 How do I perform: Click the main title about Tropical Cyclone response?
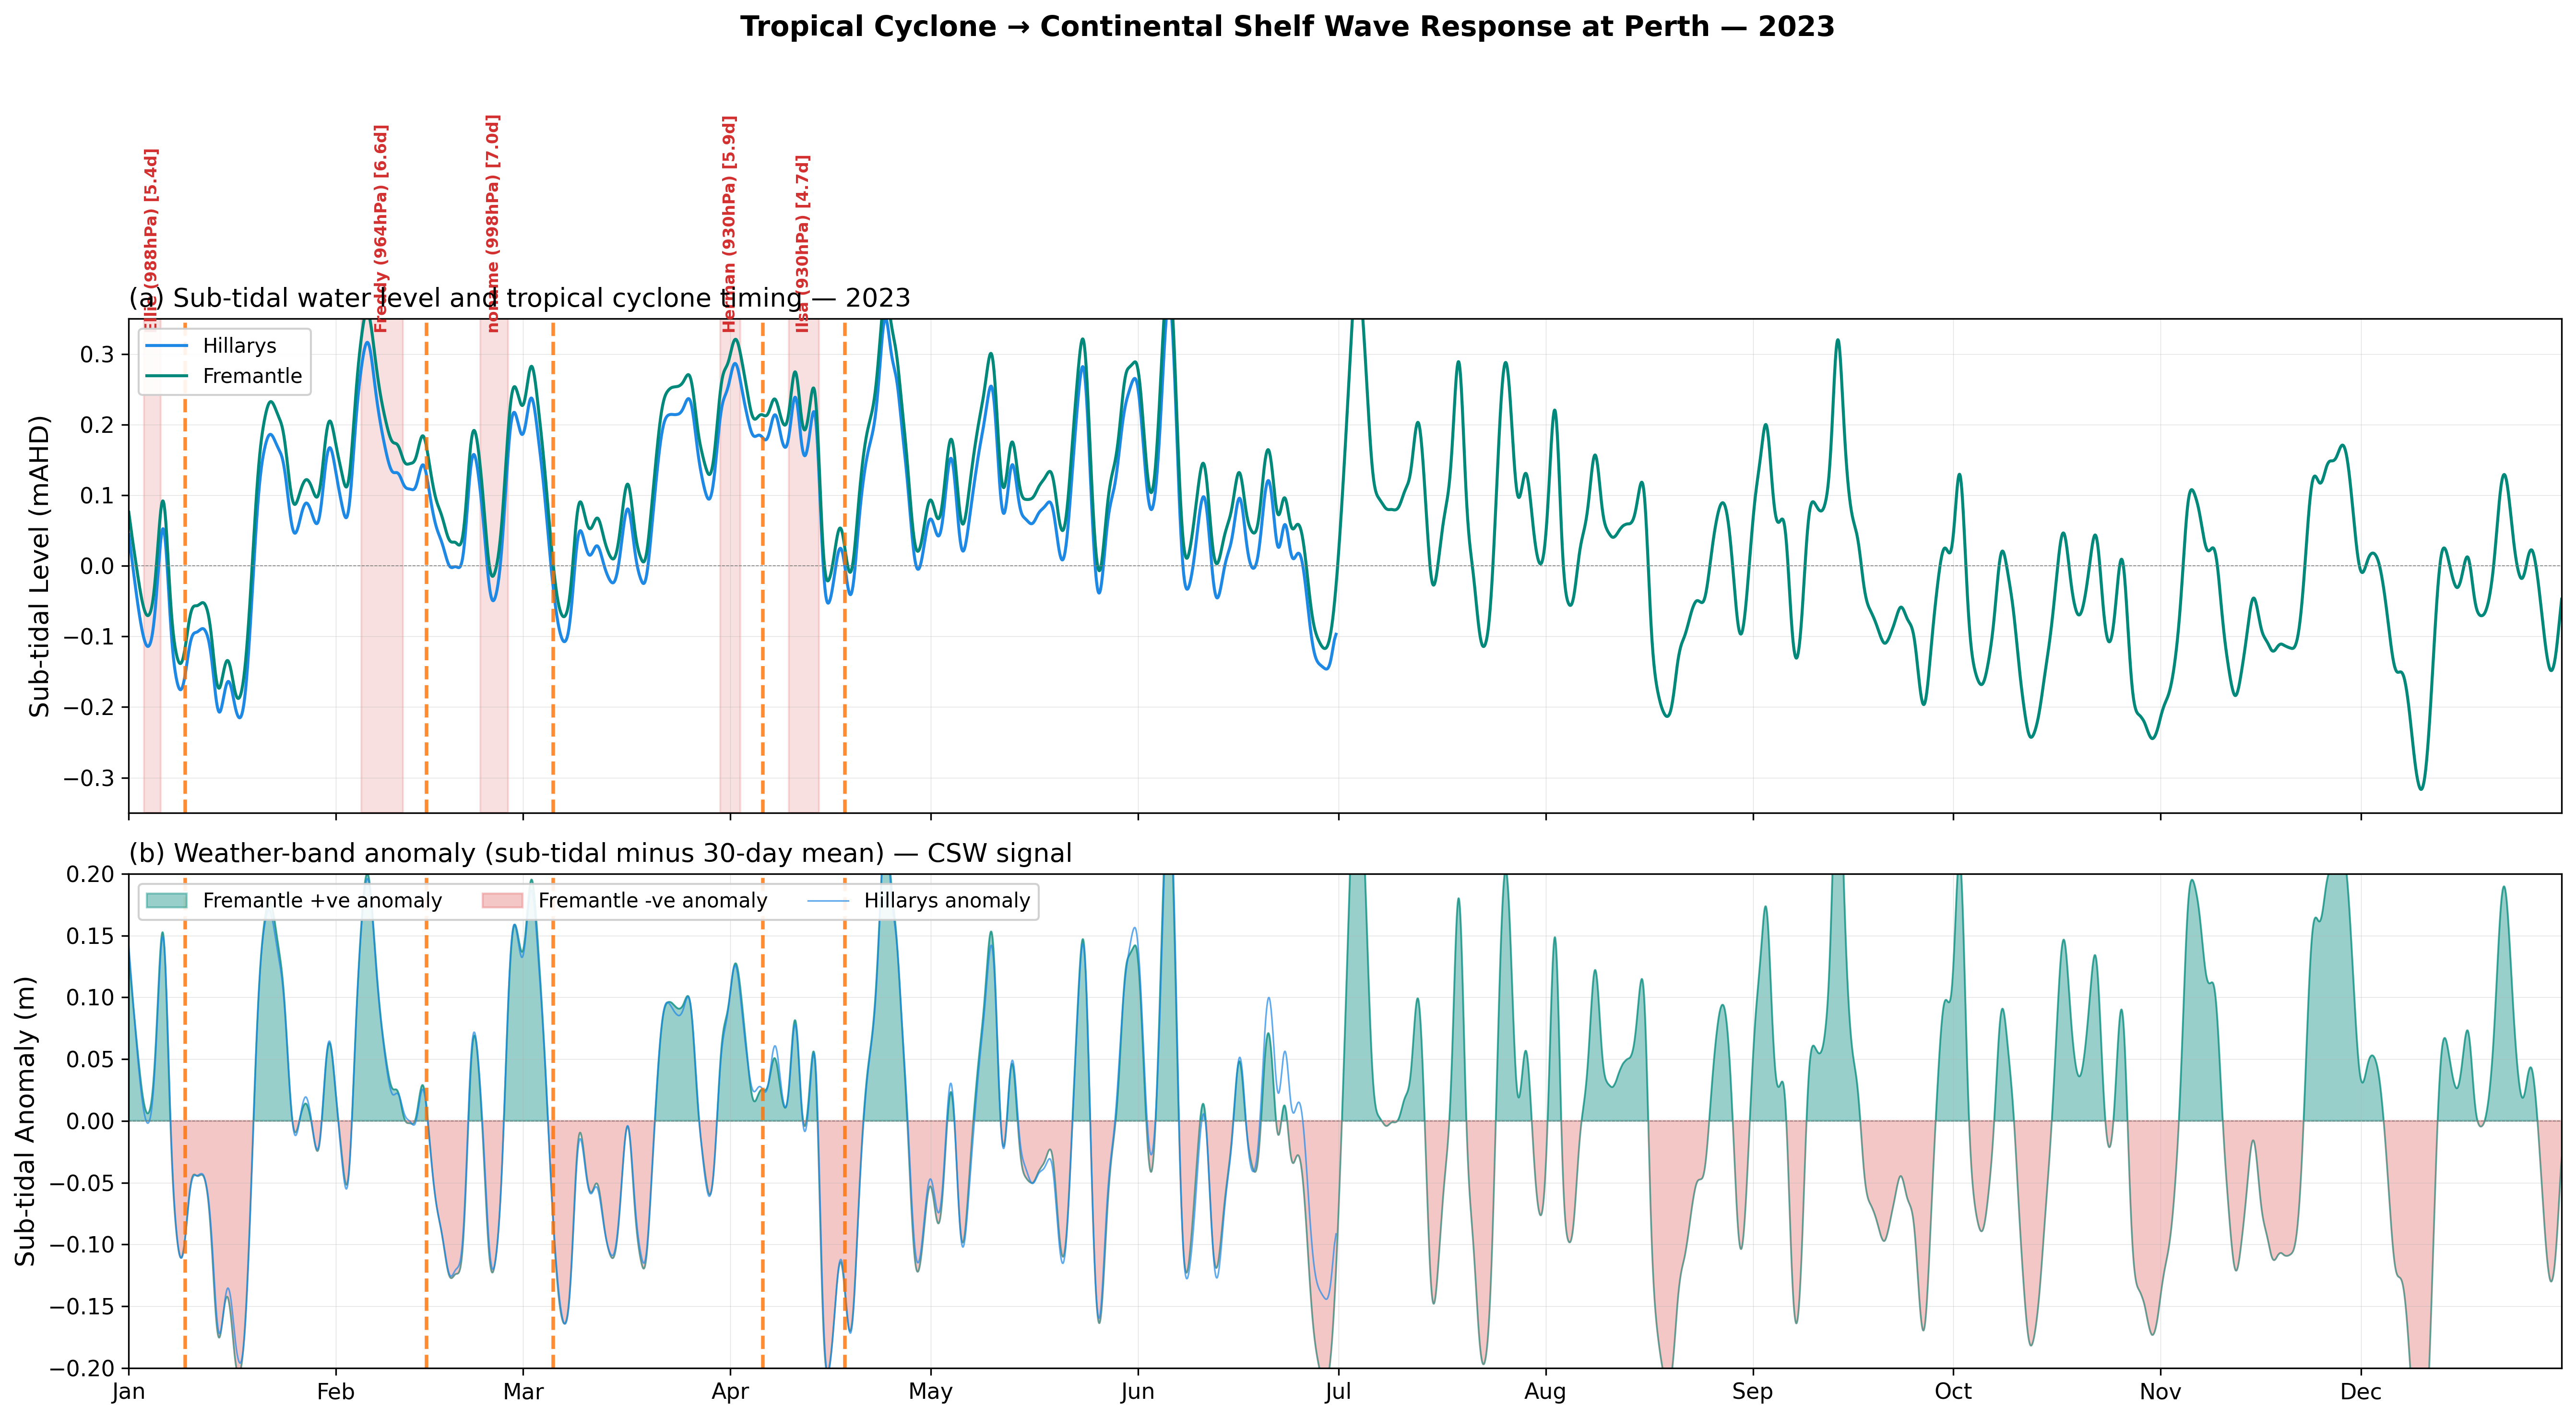[x=1287, y=27]
